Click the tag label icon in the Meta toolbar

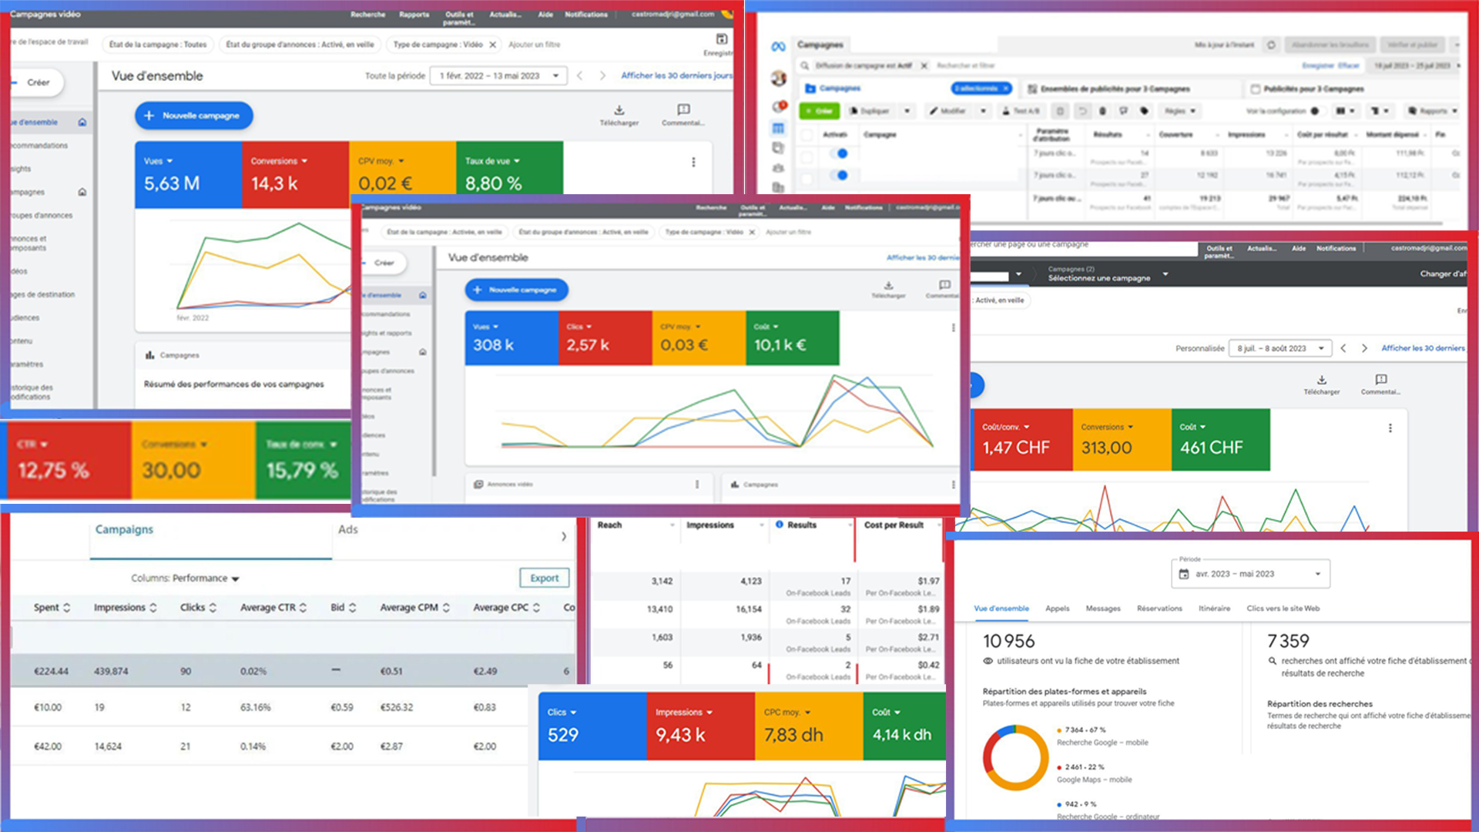tap(1144, 111)
